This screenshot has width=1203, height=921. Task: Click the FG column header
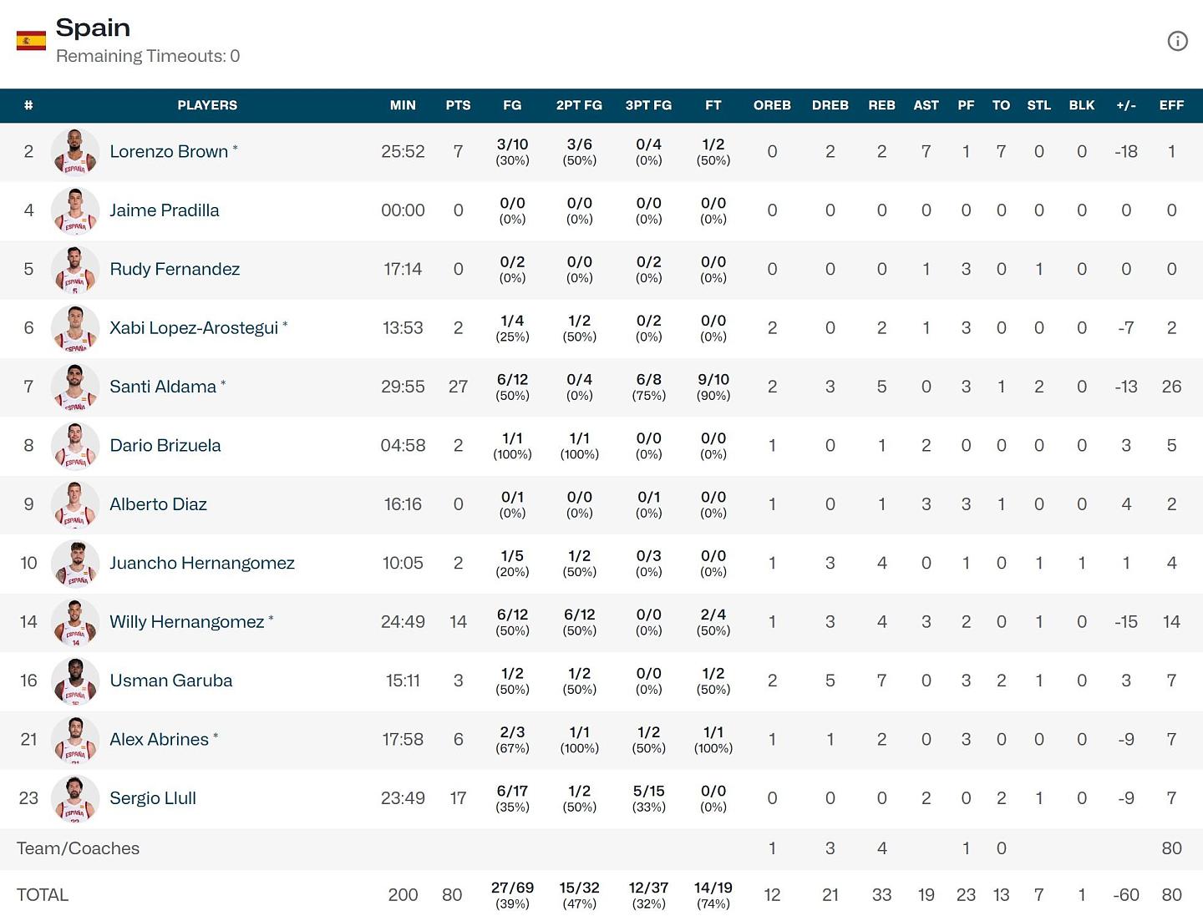[512, 105]
